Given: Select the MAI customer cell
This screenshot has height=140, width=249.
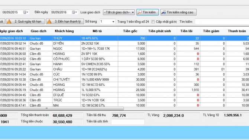Looking at the screenshot, I should pos(67,105).
